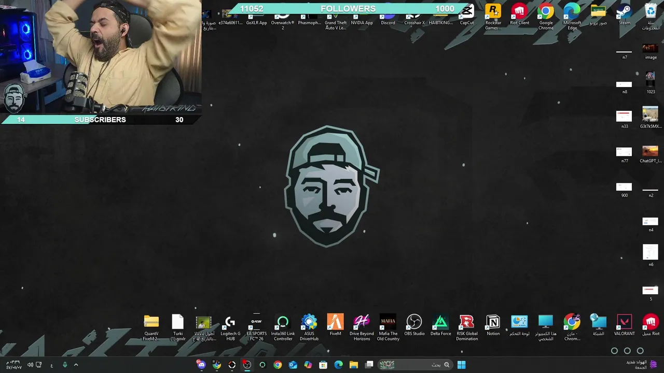Image resolution: width=664 pixels, height=373 pixels.
Task: Open Microsoft Store from the taskbar
Action: point(323,365)
